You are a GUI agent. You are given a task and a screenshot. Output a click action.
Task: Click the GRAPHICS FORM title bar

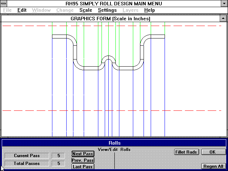[110, 19]
